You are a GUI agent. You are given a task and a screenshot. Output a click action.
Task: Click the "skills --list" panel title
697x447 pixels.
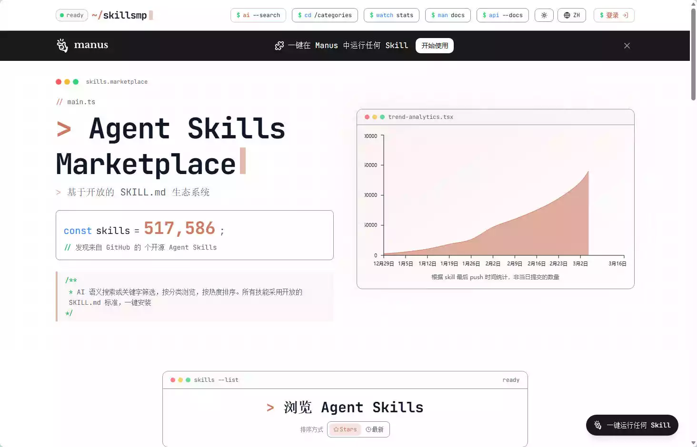coord(216,380)
